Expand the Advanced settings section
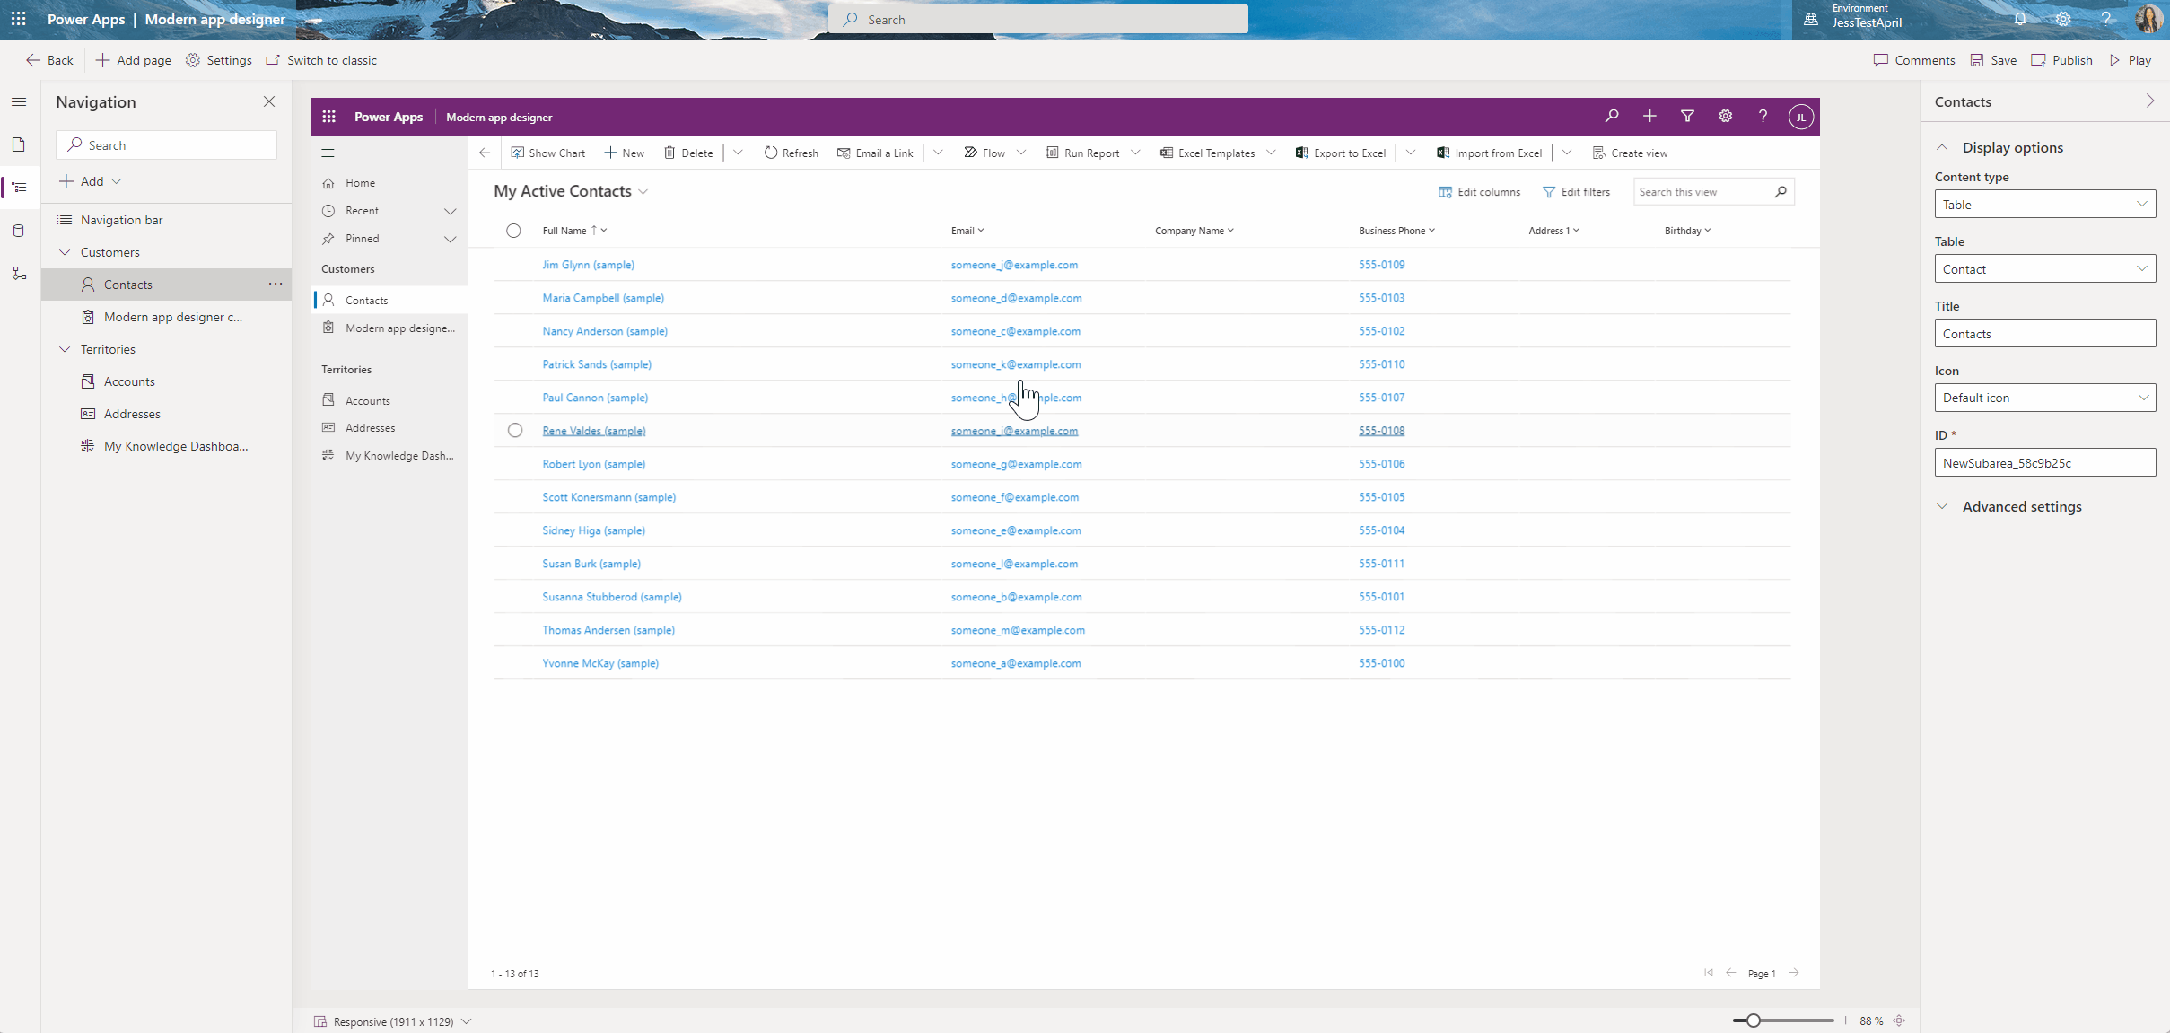The height and width of the screenshot is (1033, 2170). [1942, 506]
